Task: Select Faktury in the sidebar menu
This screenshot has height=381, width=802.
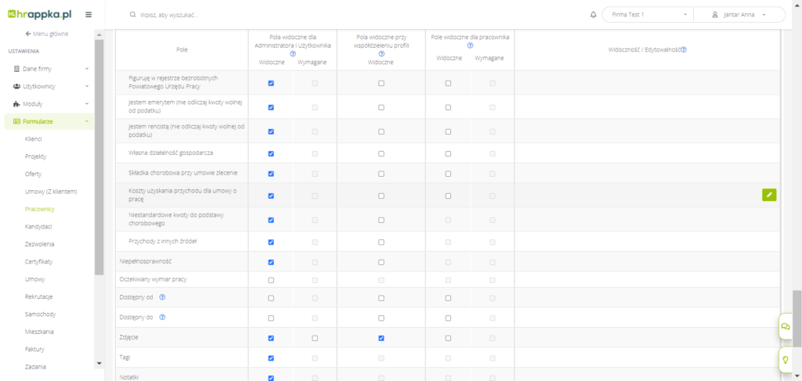Action: (34, 349)
